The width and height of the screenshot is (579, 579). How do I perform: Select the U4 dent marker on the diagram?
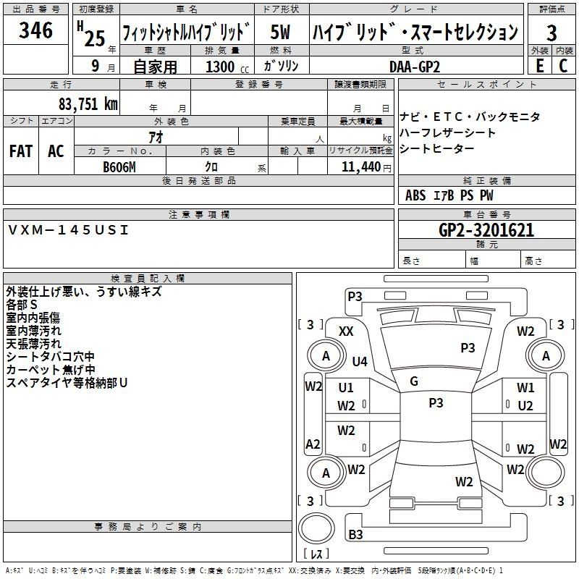[360, 361]
